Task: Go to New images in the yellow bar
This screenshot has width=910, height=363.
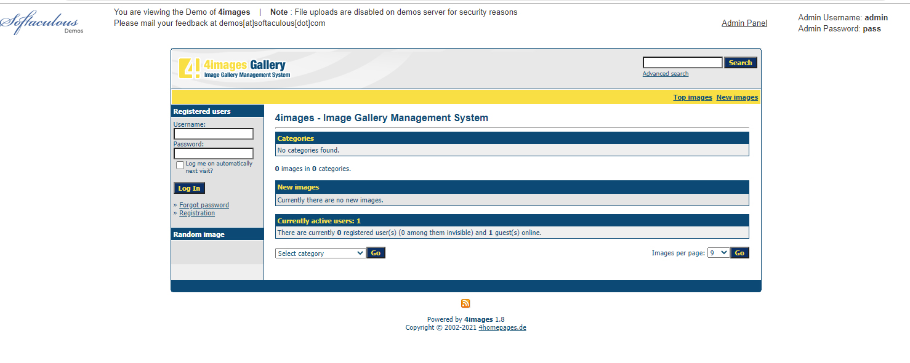Action: pyautogui.click(x=737, y=97)
